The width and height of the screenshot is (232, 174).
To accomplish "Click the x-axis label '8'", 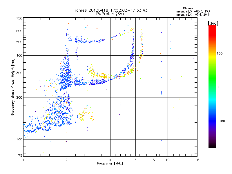I will (x=154, y=160).
